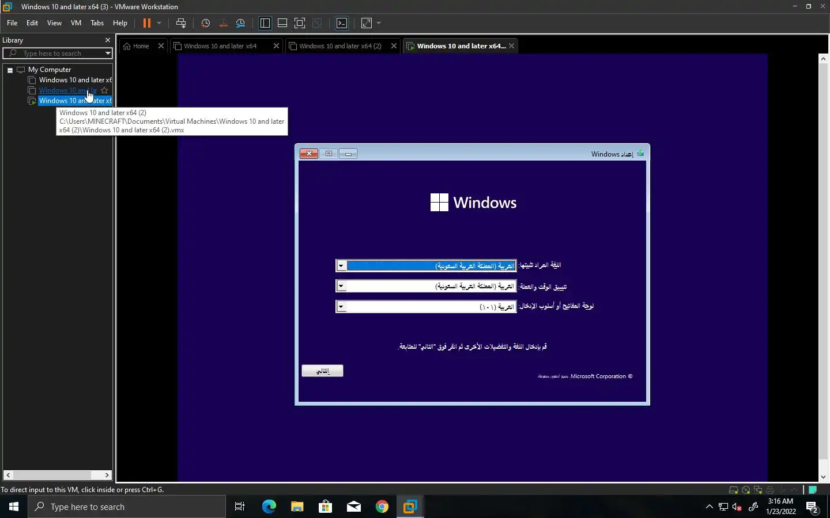
Task: Click the CD/DVD drive status bar icon
Action: coord(746,490)
